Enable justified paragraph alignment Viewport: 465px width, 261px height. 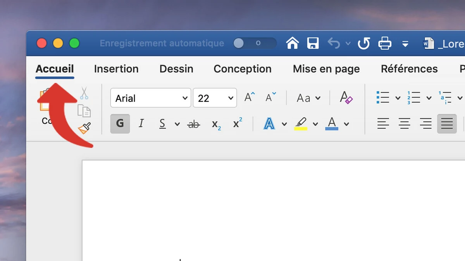click(x=446, y=123)
